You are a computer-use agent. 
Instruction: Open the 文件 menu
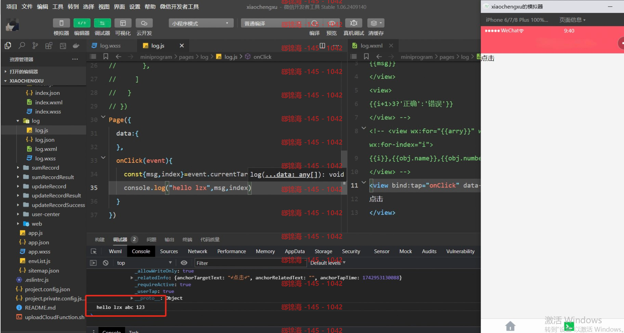pos(27,6)
